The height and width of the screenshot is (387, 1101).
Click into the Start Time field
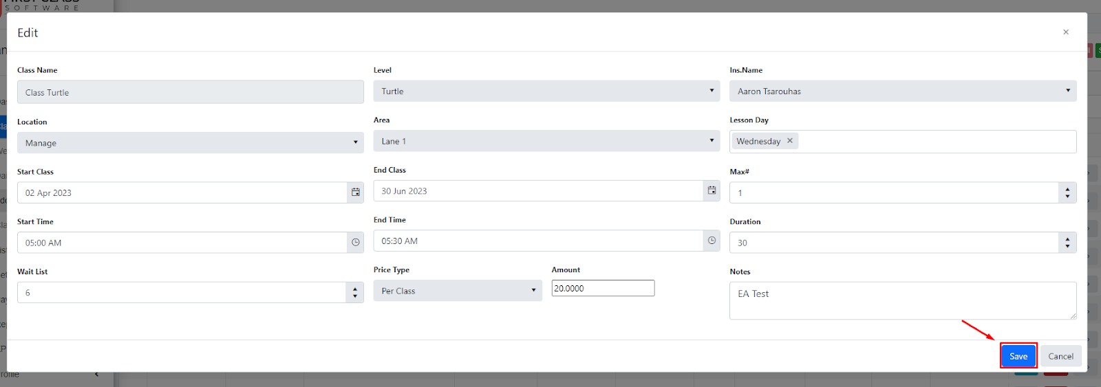pyautogui.click(x=182, y=243)
